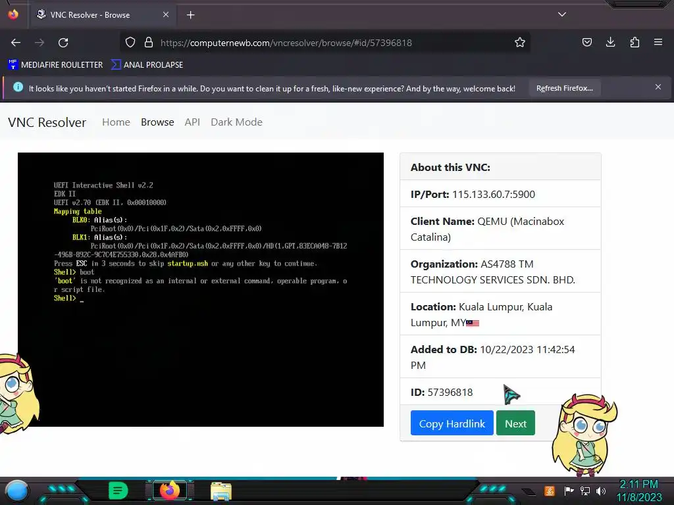Click the info icon in the notification bar
The width and height of the screenshot is (674, 505).
[x=18, y=87]
